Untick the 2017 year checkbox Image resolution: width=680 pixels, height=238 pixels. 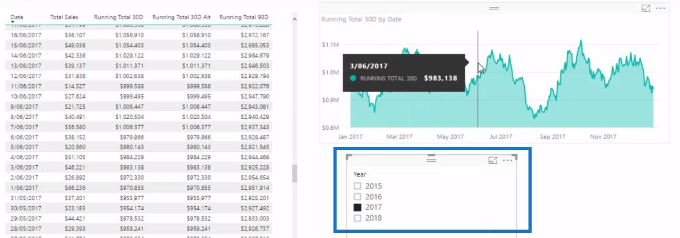pyautogui.click(x=358, y=207)
